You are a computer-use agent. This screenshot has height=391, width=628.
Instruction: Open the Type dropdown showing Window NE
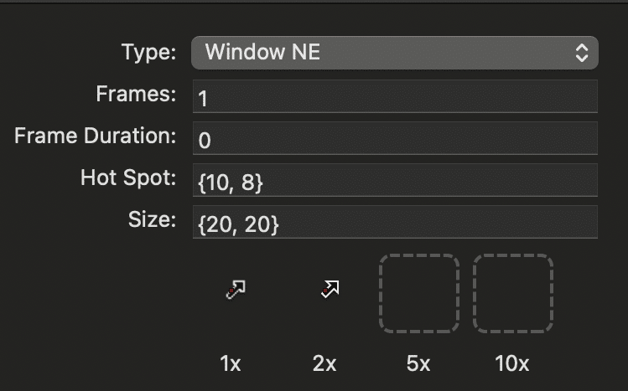pyautogui.click(x=395, y=53)
